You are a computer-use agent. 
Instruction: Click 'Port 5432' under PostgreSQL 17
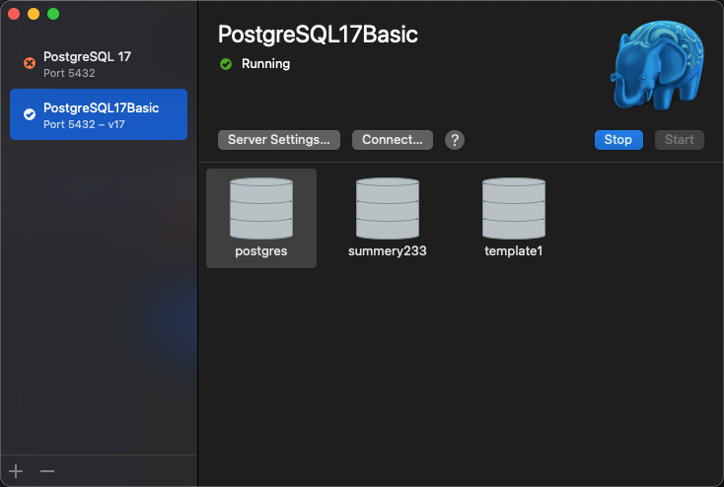[69, 73]
